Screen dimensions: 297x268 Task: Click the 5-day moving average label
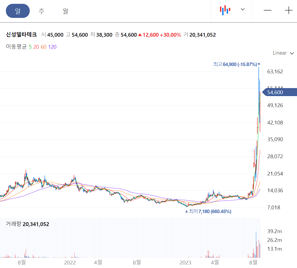[30, 47]
